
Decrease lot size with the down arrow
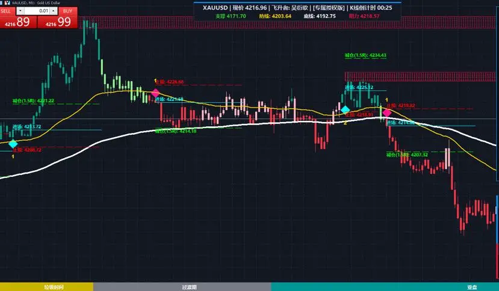[20, 11]
